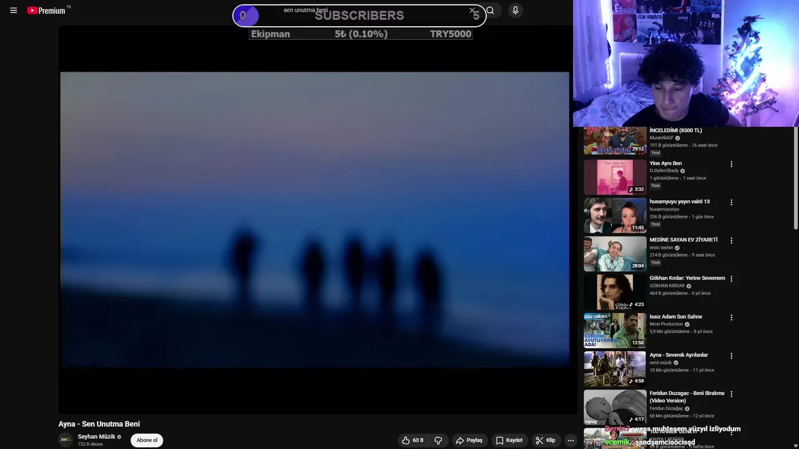Click channel name netd müzik
Image resolution: width=799 pixels, height=449 pixels.
[x=660, y=362]
